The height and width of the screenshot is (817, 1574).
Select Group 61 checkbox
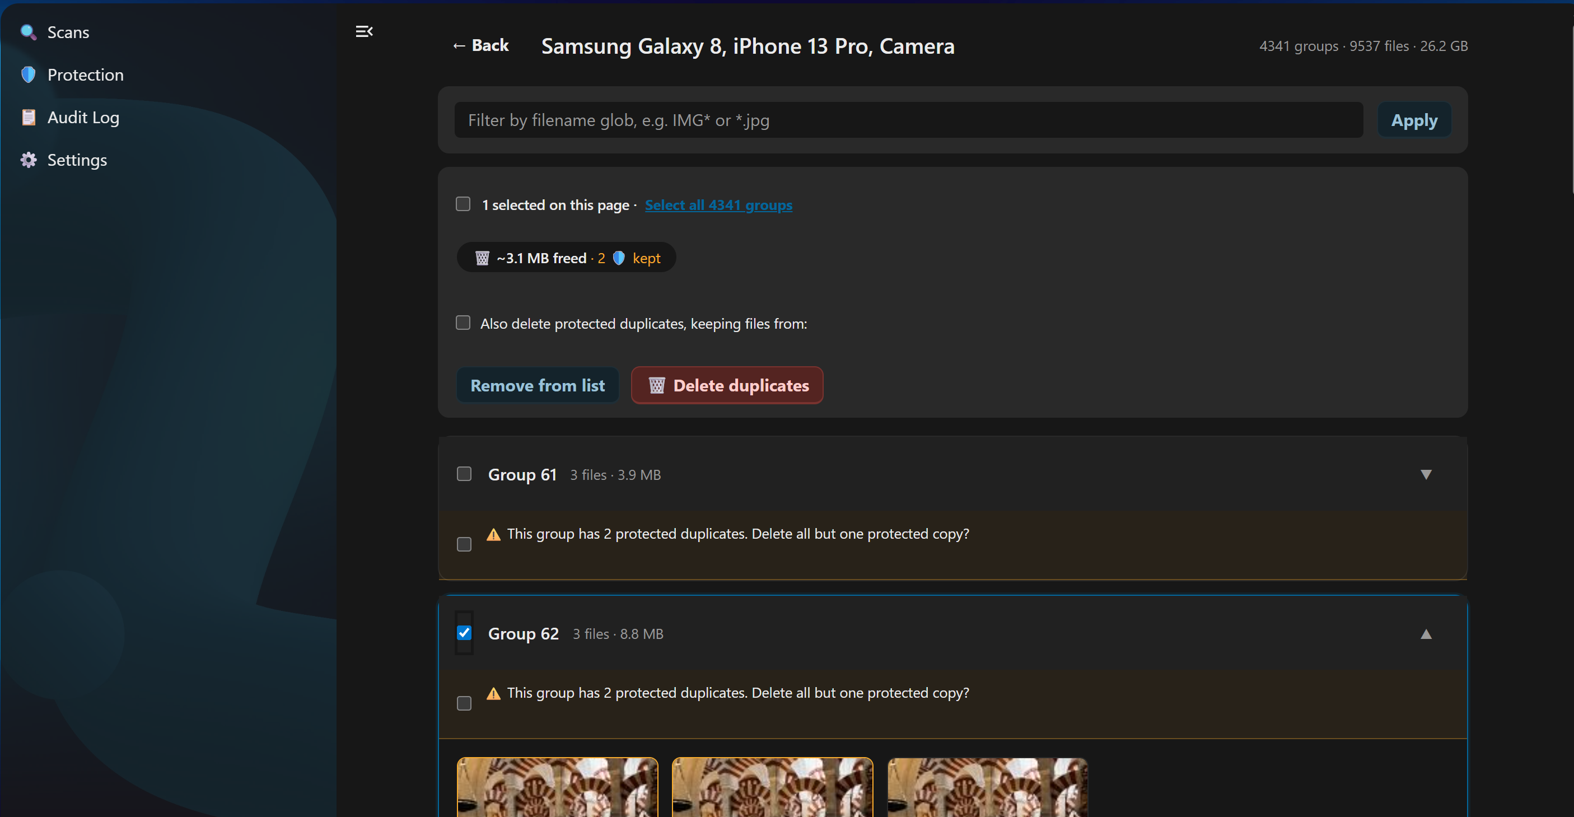point(464,474)
